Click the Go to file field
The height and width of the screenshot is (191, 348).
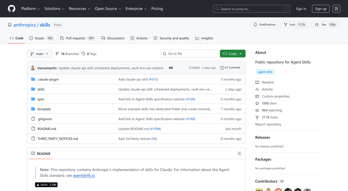tap(189, 54)
